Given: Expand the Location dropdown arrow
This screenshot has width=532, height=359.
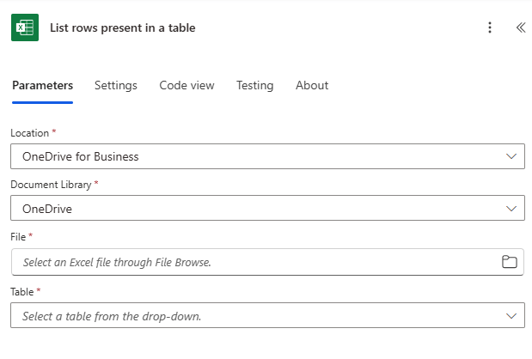Looking at the screenshot, I should pyautogui.click(x=511, y=156).
